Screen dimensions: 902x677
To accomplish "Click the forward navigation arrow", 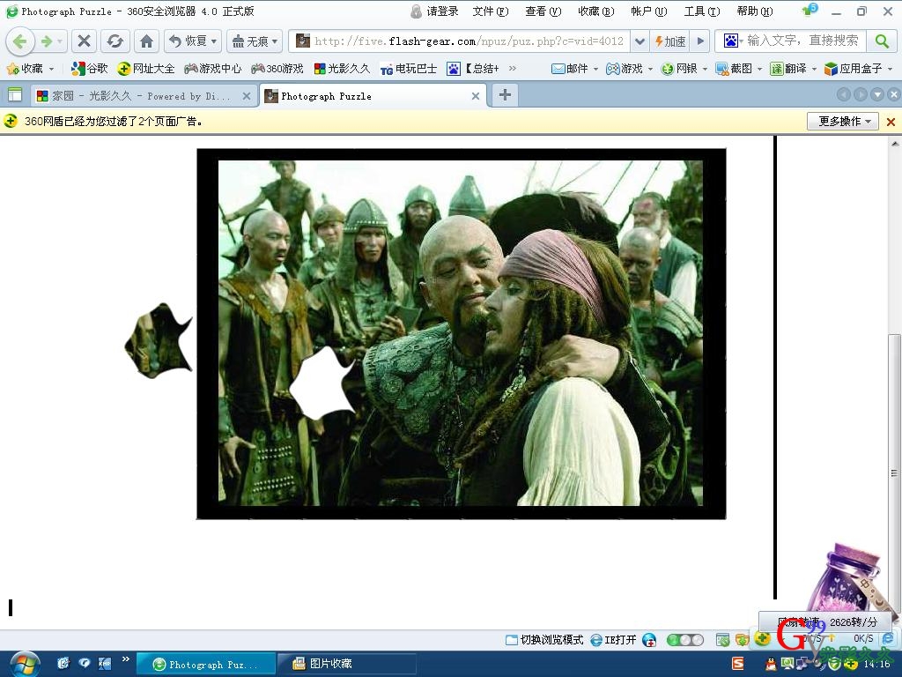I will click(x=48, y=41).
